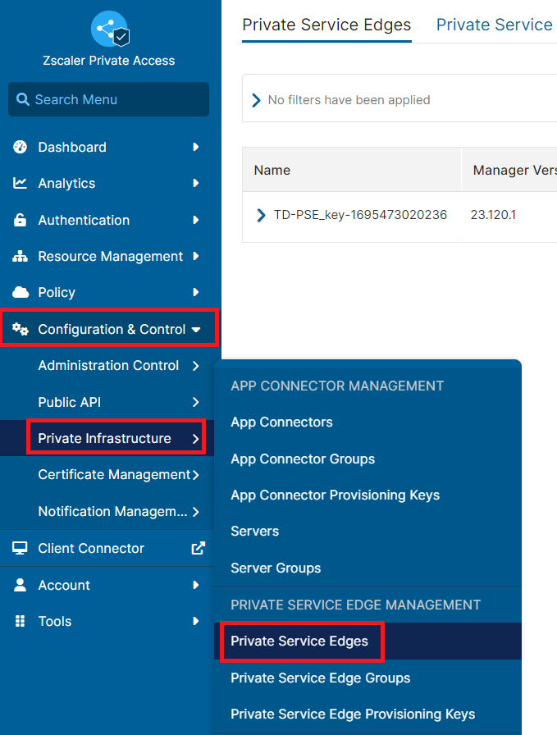This screenshot has height=735, width=557.
Task: Click the TD-PSE_key-1695473020236 name
Action: [360, 215]
